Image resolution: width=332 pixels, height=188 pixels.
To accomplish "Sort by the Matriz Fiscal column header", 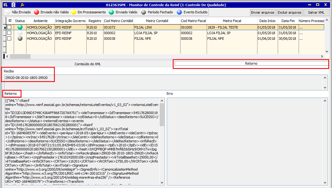I will pos(232,21).
